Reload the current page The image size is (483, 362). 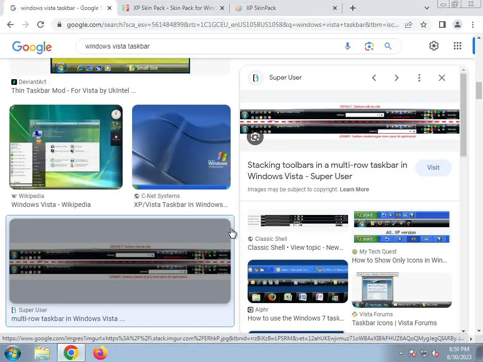click(x=41, y=25)
